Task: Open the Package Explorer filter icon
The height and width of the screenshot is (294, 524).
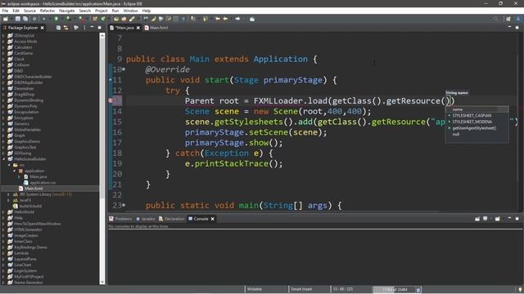Action: pyautogui.click(x=76, y=28)
